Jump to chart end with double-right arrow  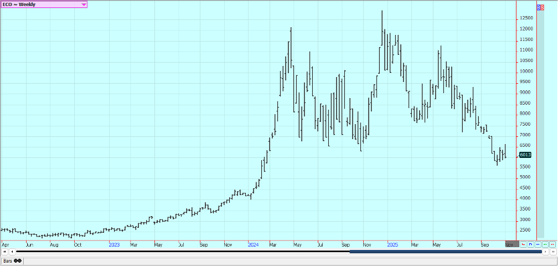point(552,252)
